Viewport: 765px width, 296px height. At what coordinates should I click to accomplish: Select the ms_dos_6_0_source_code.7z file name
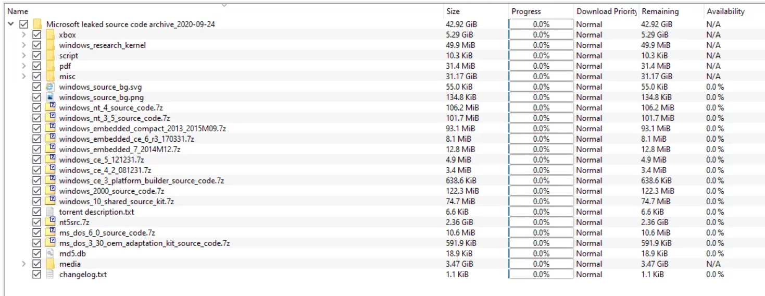click(x=107, y=232)
